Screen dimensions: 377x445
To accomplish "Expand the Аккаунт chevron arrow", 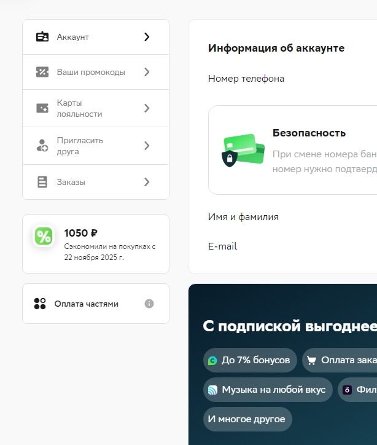I will pos(147,37).
